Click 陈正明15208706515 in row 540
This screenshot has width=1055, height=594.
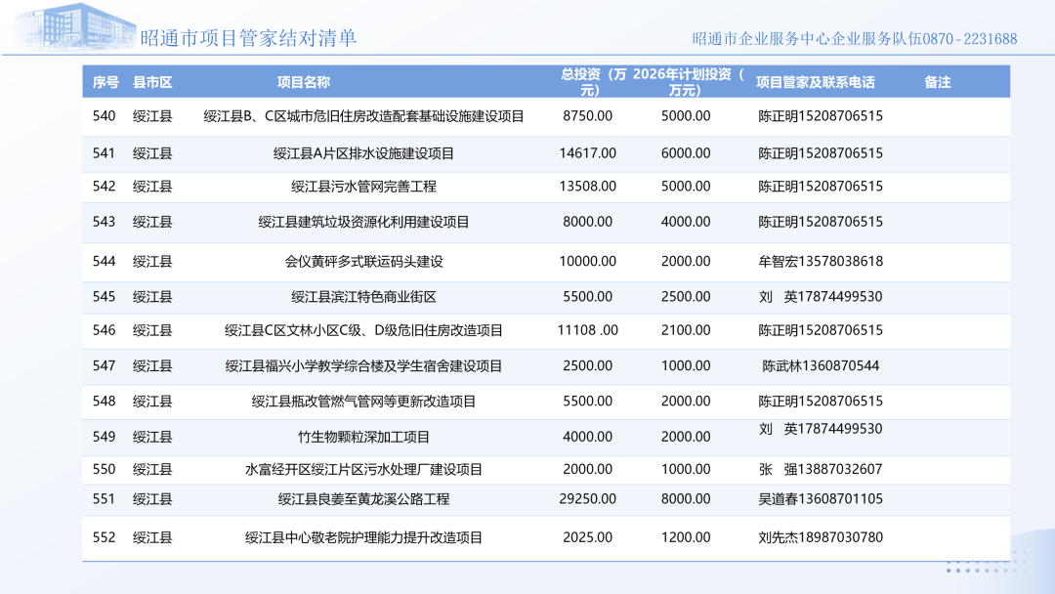point(821,115)
